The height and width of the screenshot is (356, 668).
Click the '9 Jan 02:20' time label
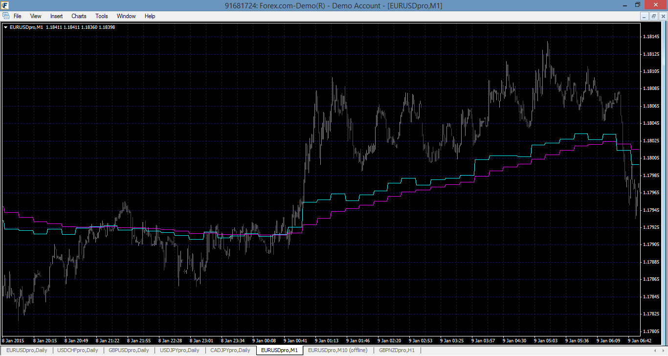[389, 340]
